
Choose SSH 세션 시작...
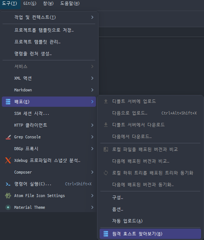(49, 113)
